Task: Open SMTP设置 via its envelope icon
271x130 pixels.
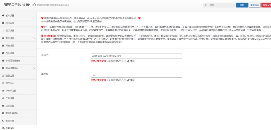Action: tap(3, 91)
